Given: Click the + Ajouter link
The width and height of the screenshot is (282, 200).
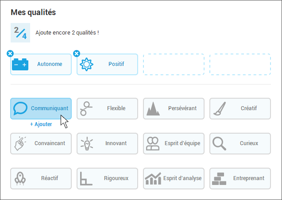Looking at the screenshot, I should click(41, 124).
